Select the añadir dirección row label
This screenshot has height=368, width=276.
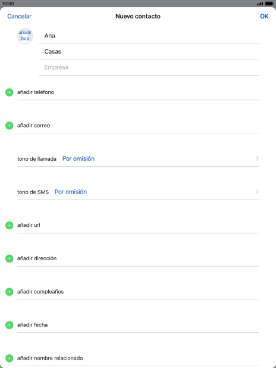[x=37, y=258]
